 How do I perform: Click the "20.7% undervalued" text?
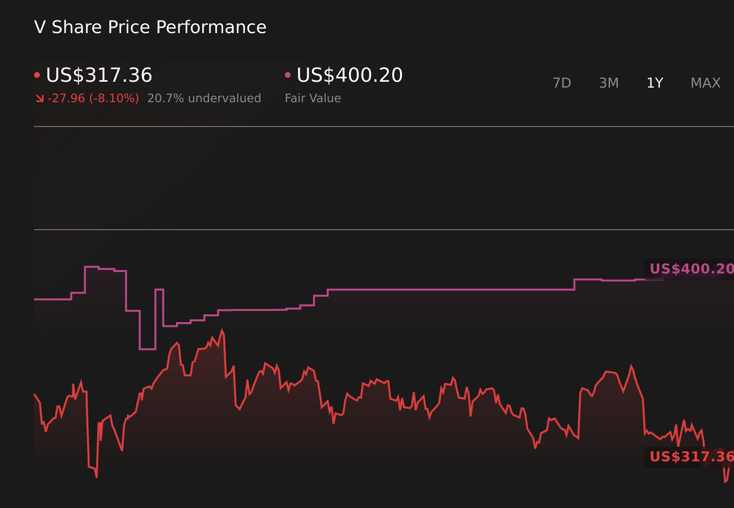[x=204, y=98]
